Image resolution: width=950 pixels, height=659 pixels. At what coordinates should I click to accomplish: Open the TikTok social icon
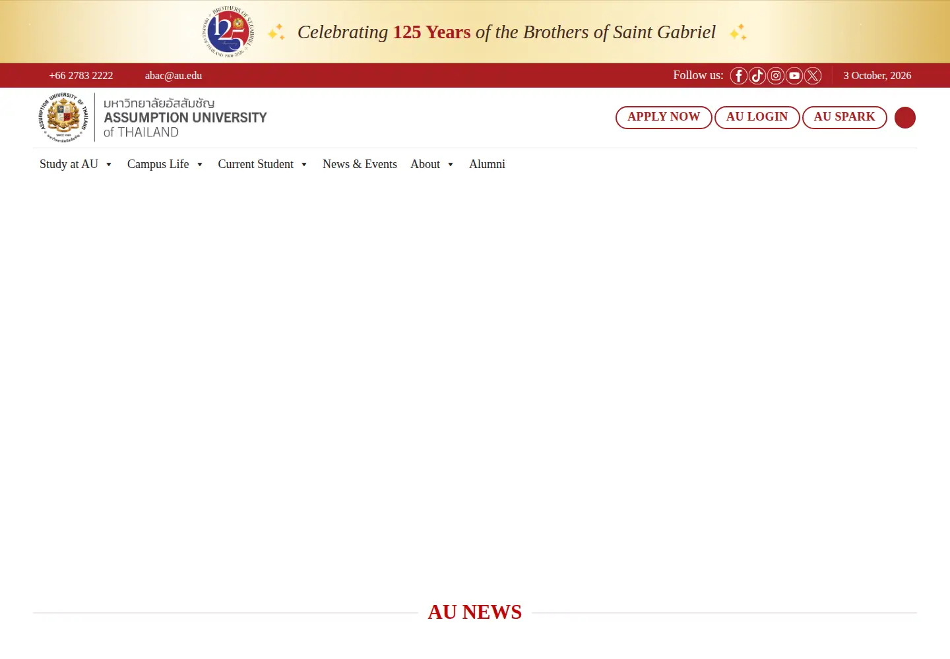[757, 76]
